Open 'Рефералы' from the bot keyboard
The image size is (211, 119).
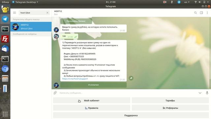(x=170, y=108)
